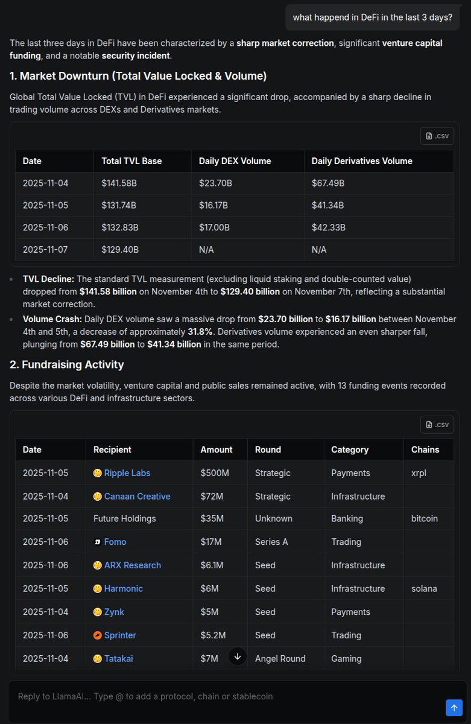Click the Fomo logo icon
Screen dimensions: 471x724
pyautogui.click(x=97, y=542)
